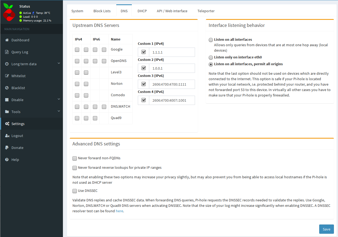Image resolution: width=338 pixels, height=237 pixels.
Task: Expand the Disable menu chevron
Action: pos(59,99)
